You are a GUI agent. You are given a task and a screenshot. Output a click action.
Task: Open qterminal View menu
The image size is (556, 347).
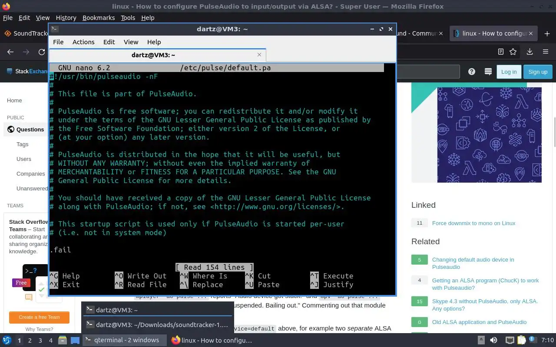(x=131, y=42)
